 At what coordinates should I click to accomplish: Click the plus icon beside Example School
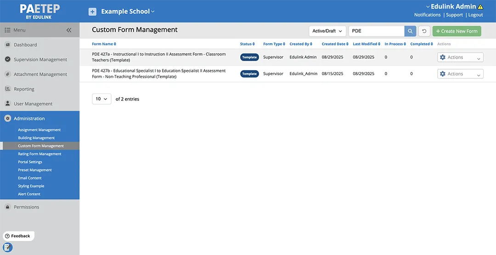pos(92,11)
